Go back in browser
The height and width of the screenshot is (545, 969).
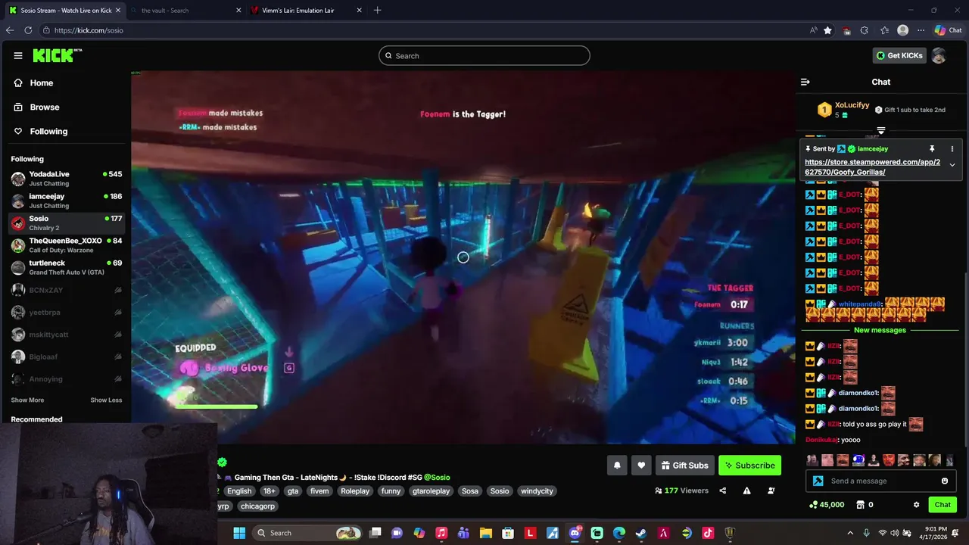10,30
